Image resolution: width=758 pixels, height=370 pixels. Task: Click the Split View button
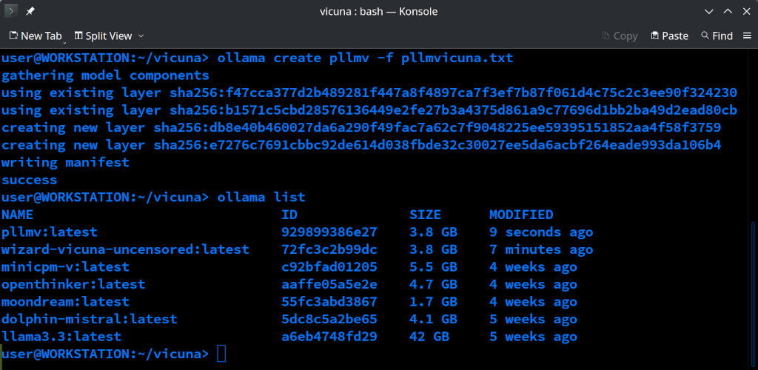pyautogui.click(x=103, y=36)
